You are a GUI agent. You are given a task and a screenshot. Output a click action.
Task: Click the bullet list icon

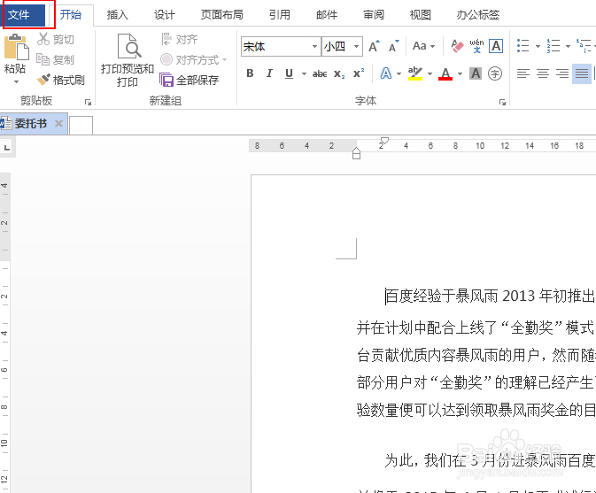click(523, 46)
